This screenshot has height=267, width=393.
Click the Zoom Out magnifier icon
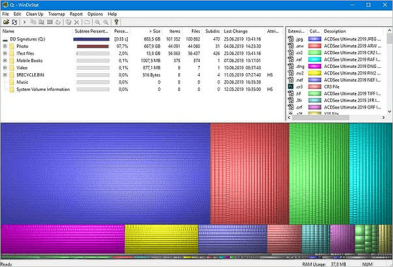coord(105,22)
